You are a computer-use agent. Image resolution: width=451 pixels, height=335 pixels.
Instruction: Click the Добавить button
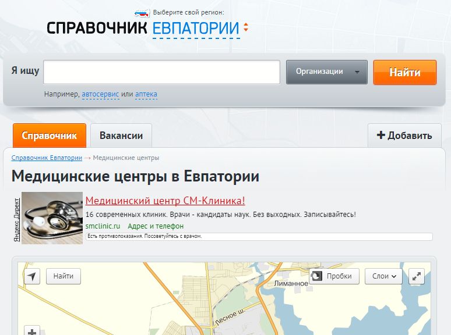click(x=404, y=136)
